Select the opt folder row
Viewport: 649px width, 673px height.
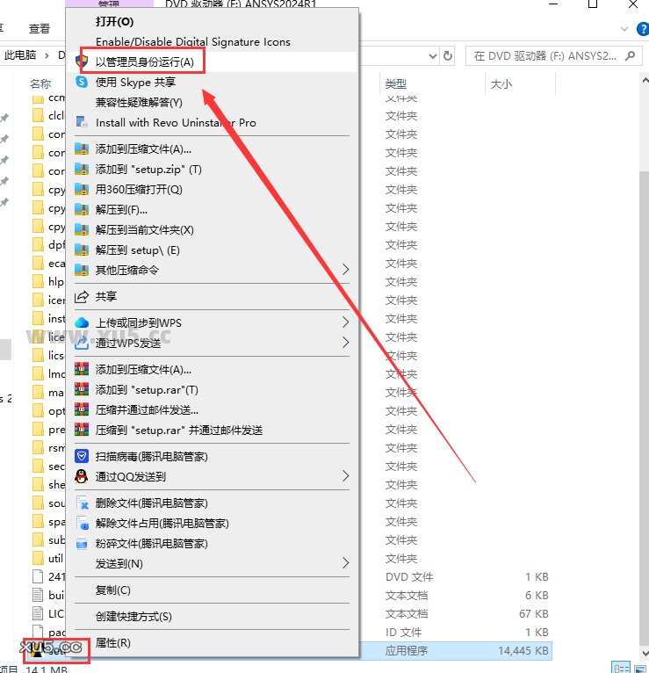tap(48, 411)
